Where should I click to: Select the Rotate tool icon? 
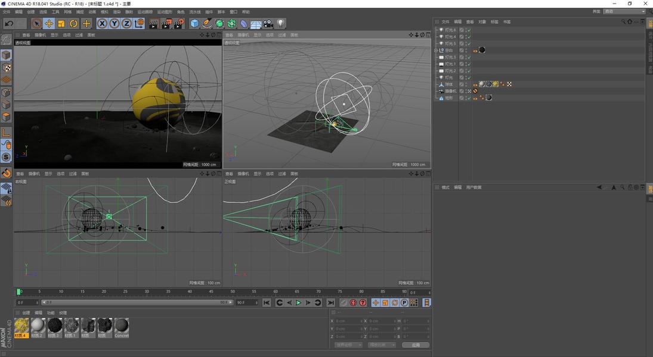coord(74,23)
